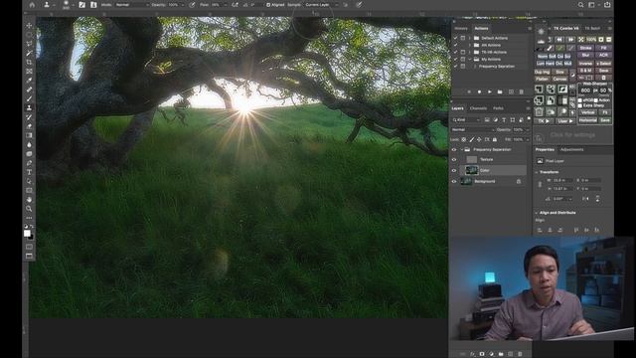This screenshot has width=636, height=358.
Task: Collapse the Frequency Separation layer group
Action: (461, 150)
